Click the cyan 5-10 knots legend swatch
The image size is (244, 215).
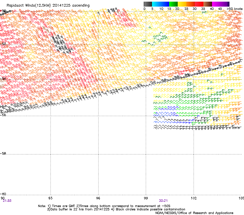click(x=156, y=4)
